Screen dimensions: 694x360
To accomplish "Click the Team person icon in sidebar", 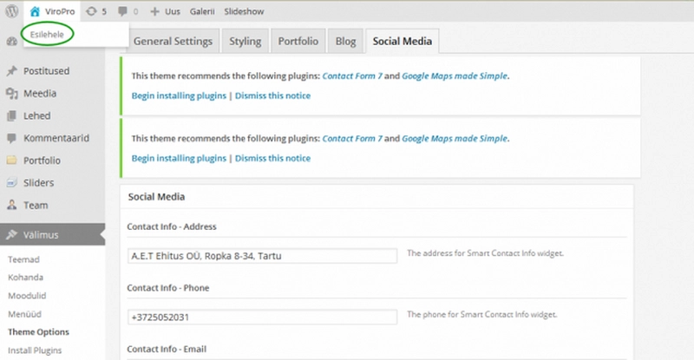I will coord(11,206).
